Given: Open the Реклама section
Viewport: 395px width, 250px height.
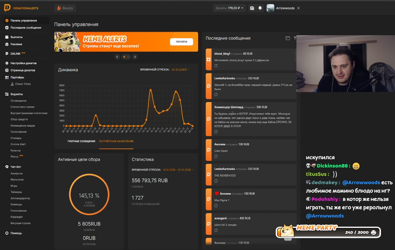Looking at the screenshot, I should [x=16, y=44].
